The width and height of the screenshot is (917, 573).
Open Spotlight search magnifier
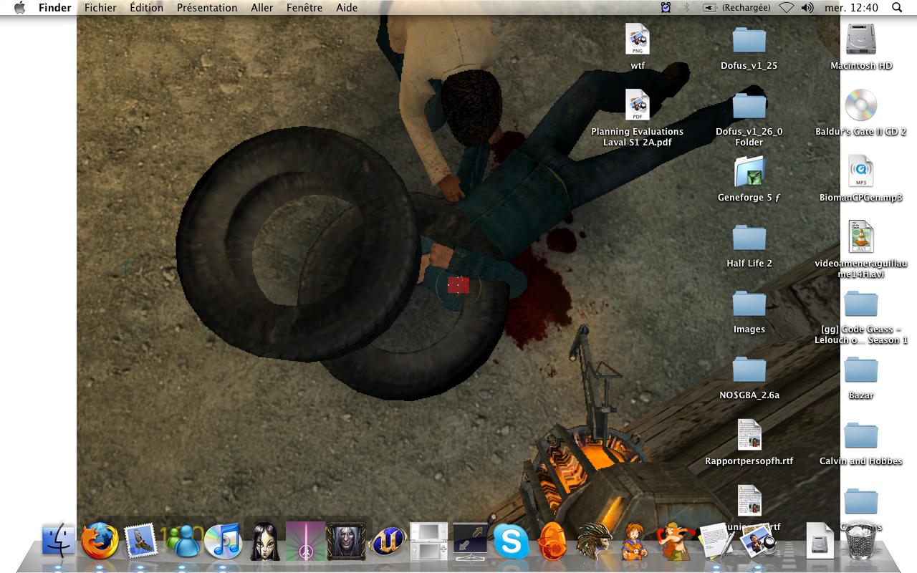coord(897,8)
